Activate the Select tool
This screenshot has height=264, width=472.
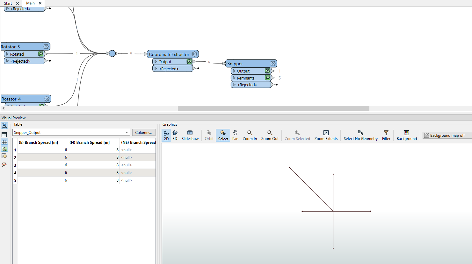(223, 135)
